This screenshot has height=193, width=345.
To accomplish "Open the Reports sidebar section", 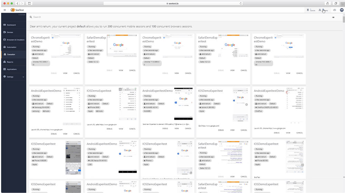I will 10,62.
